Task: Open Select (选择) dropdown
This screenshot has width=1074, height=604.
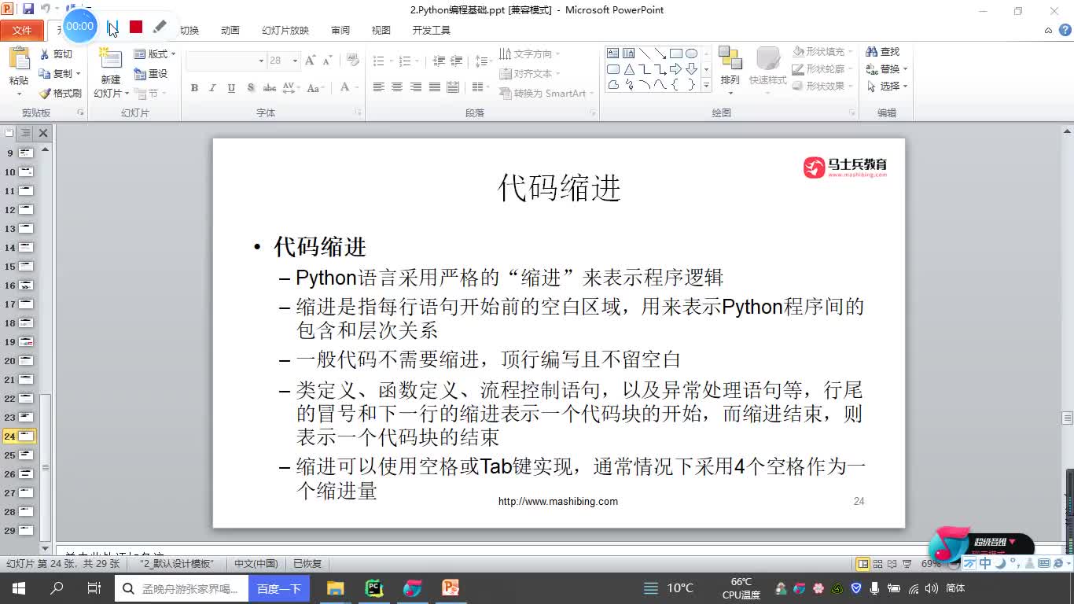Action: tap(887, 87)
